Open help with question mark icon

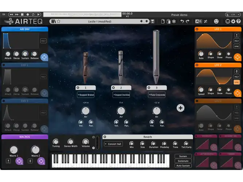[x=239, y=21]
